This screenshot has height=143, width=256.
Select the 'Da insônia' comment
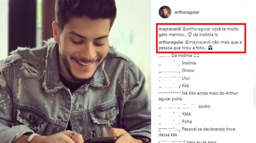185,55
